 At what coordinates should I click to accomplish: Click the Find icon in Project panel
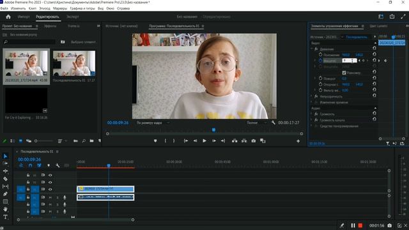point(84,141)
